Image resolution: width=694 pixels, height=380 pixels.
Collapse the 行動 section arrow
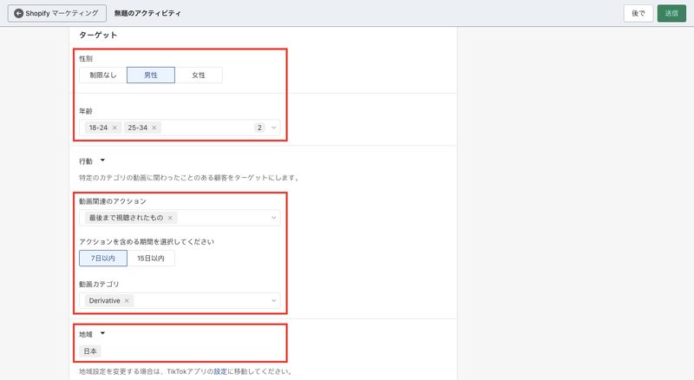102,161
